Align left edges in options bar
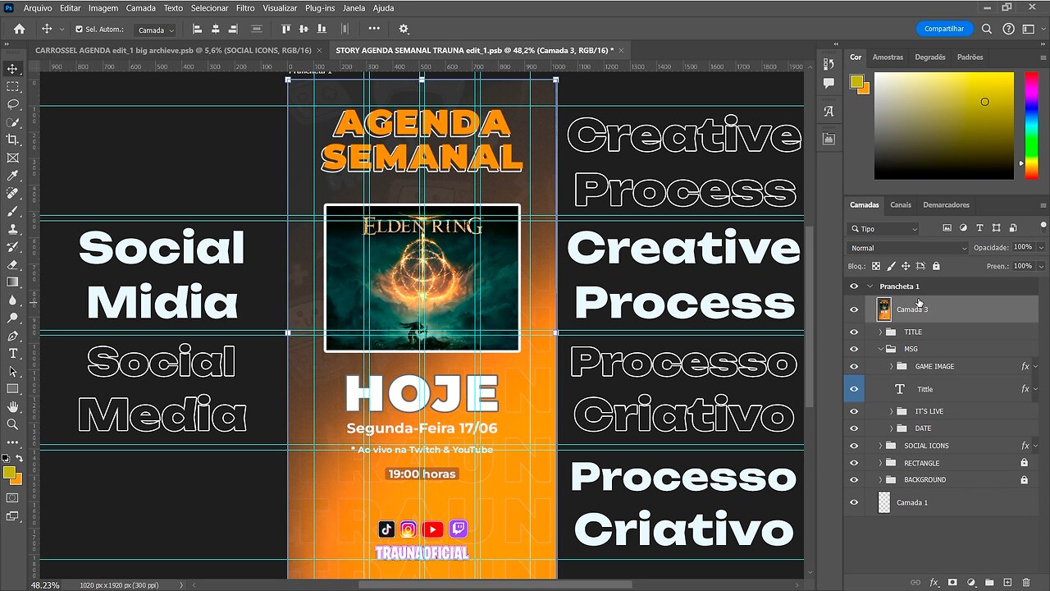The height and width of the screenshot is (591, 1050). point(197,29)
